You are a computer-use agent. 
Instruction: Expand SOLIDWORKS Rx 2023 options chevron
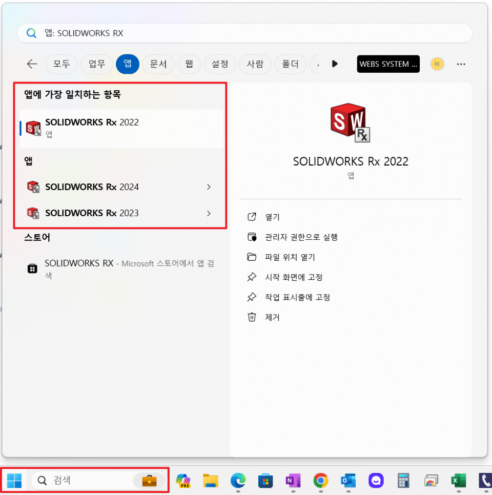(209, 213)
